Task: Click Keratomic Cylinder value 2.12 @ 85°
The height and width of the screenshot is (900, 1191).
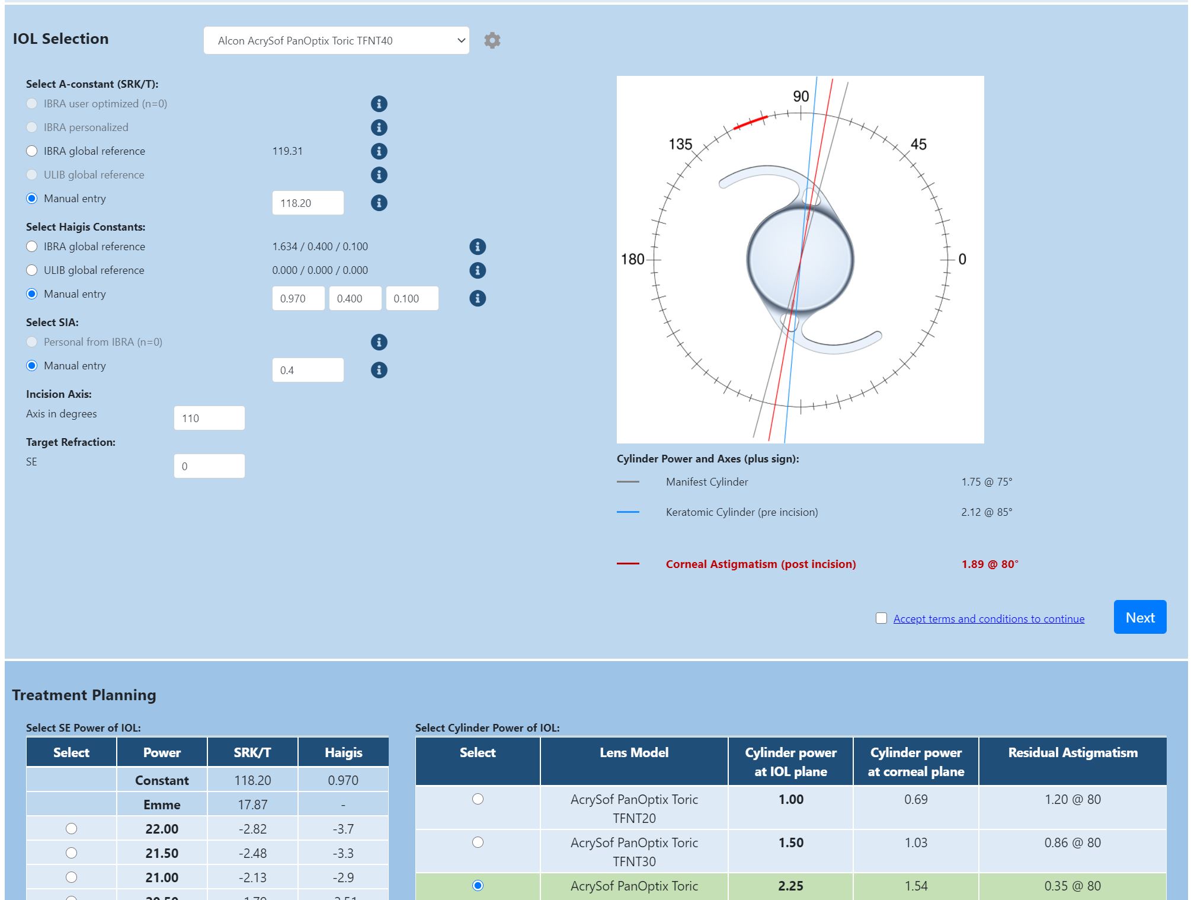Action: coord(987,512)
